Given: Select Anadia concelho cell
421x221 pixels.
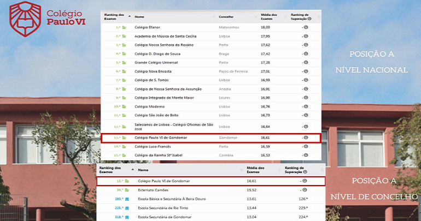Looking at the screenshot, I should coord(225,89).
